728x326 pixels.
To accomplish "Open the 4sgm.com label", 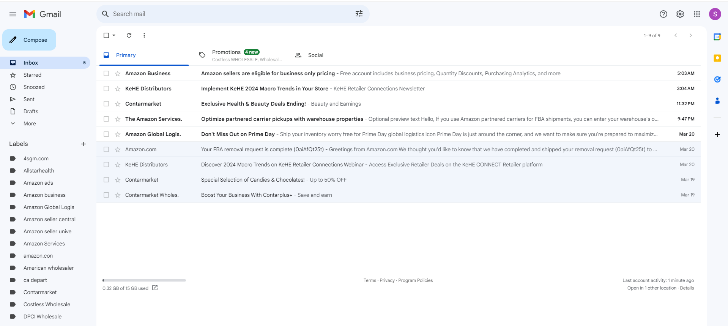I will pyautogui.click(x=36, y=158).
